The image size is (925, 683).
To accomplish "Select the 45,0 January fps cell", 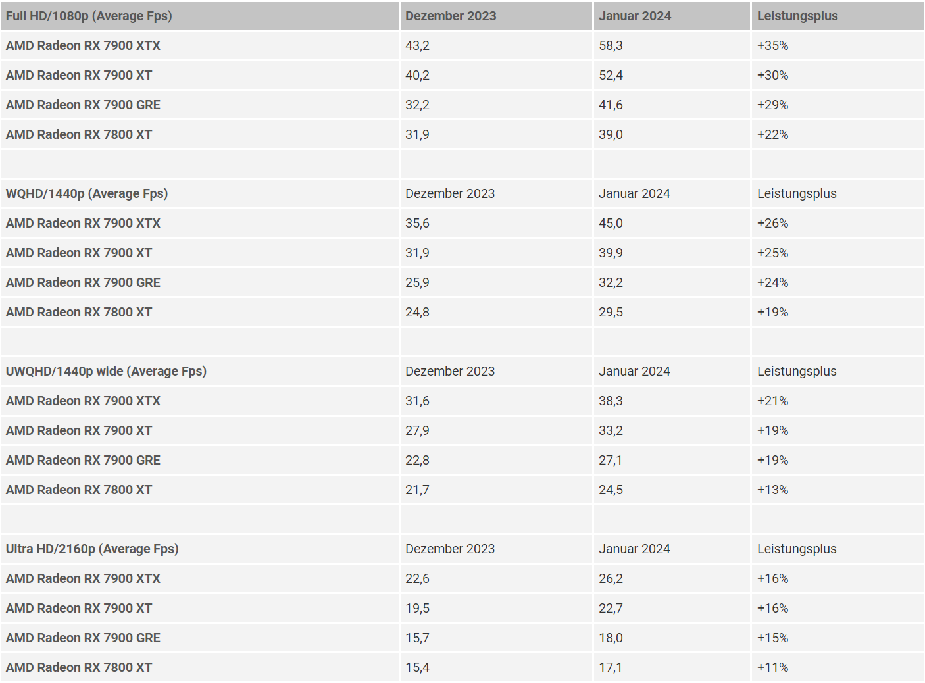I will coord(611,224).
